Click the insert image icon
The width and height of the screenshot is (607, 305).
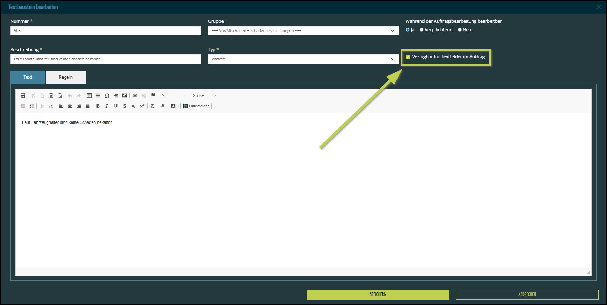tap(125, 95)
